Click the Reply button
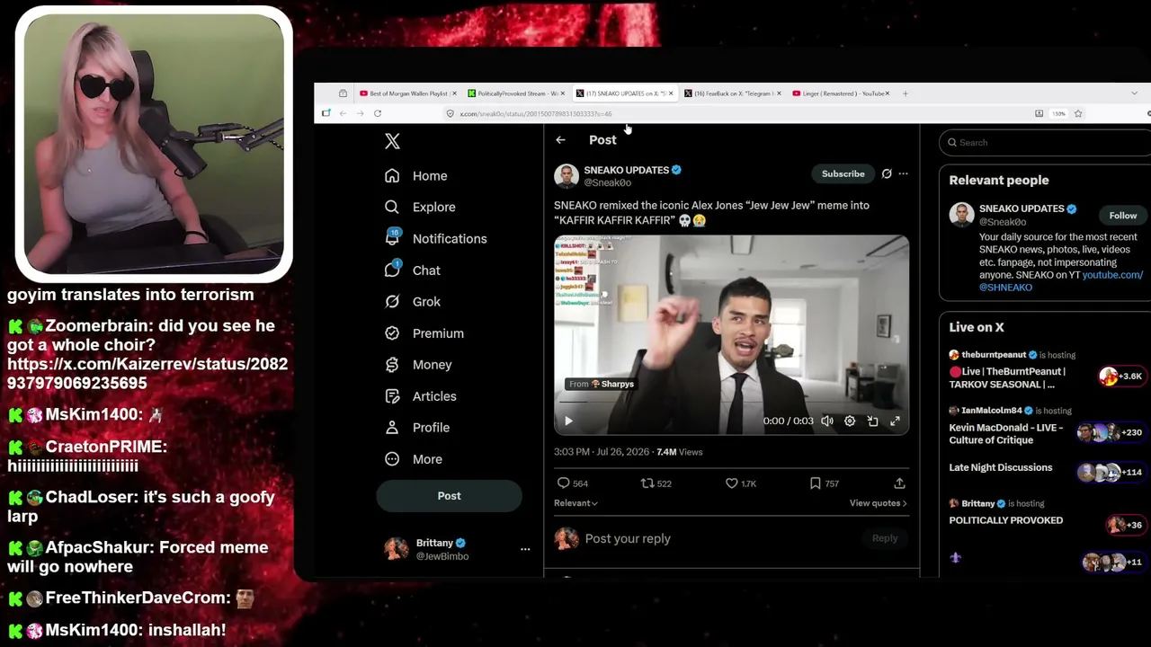 885,538
